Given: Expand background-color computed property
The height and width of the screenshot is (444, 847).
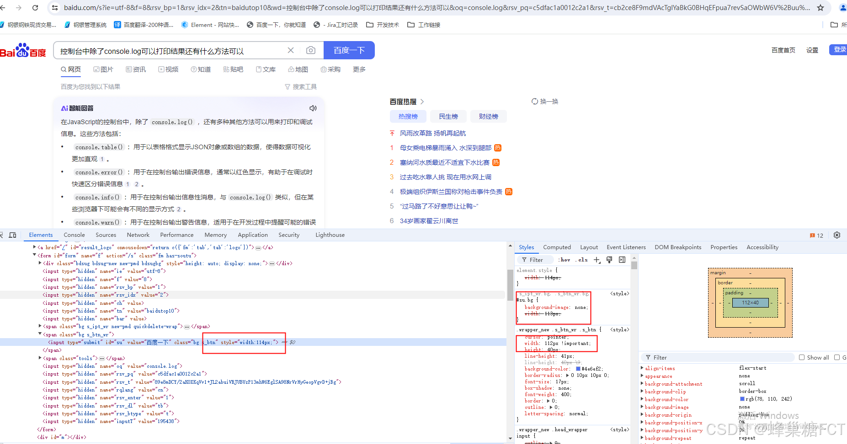Looking at the screenshot, I should (x=642, y=399).
